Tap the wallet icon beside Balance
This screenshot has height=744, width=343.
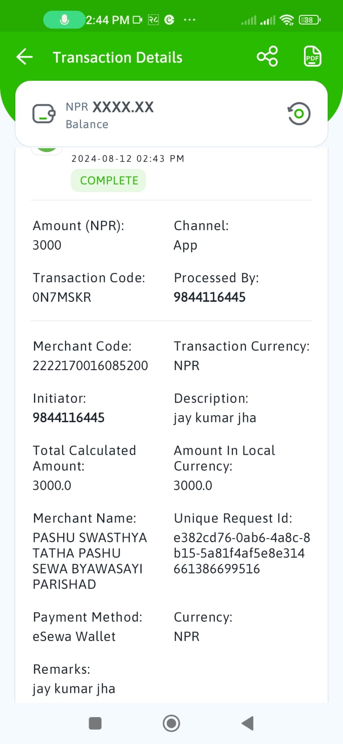(x=44, y=114)
